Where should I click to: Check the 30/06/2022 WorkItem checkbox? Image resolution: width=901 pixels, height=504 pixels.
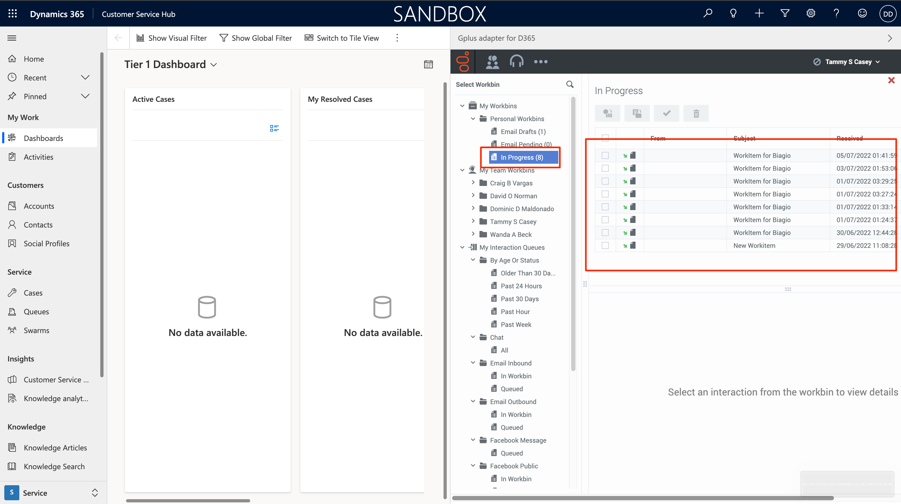(605, 232)
